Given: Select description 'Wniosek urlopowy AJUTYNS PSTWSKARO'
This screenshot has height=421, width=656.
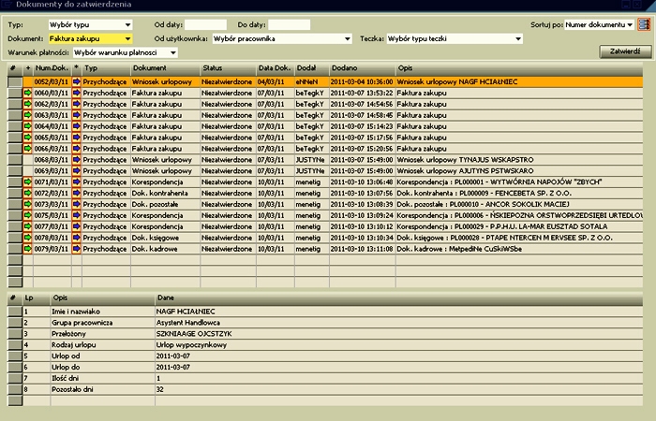Looking at the screenshot, I should point(465,171).
